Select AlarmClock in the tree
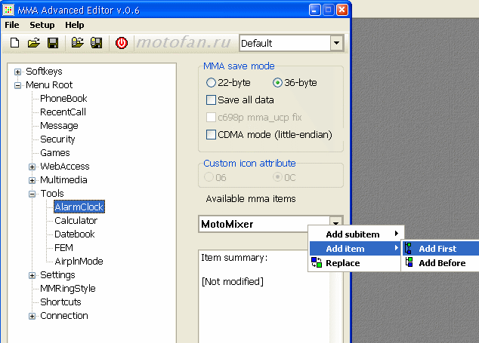 click(79, 207)
